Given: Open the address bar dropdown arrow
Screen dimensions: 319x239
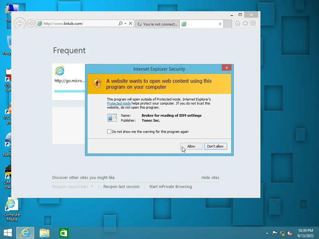Looking at the screenshot, I should point(125,24).
